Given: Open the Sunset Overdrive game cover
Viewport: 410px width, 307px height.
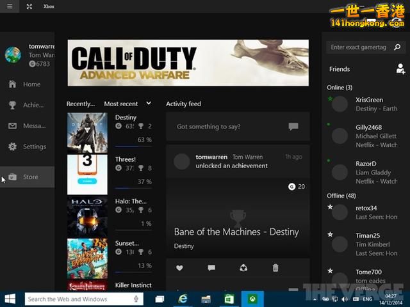Looking at the screenshot, I should [x=87, y=258].
